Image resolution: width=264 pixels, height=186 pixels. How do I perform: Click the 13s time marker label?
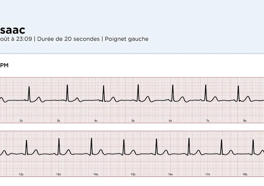tap(58, 174)
